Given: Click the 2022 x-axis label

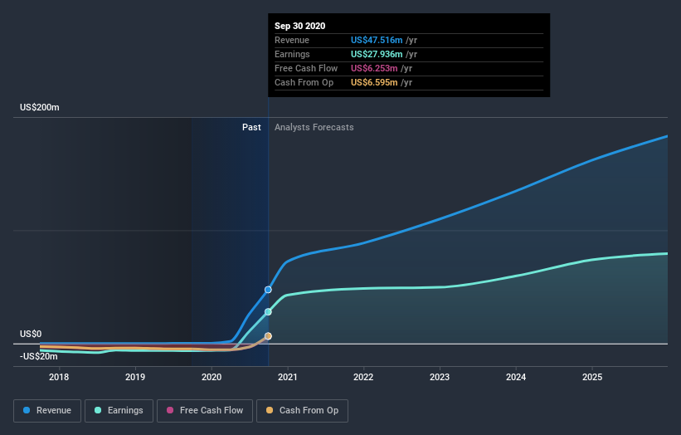Looking at the screenshot, I should 363,377.
